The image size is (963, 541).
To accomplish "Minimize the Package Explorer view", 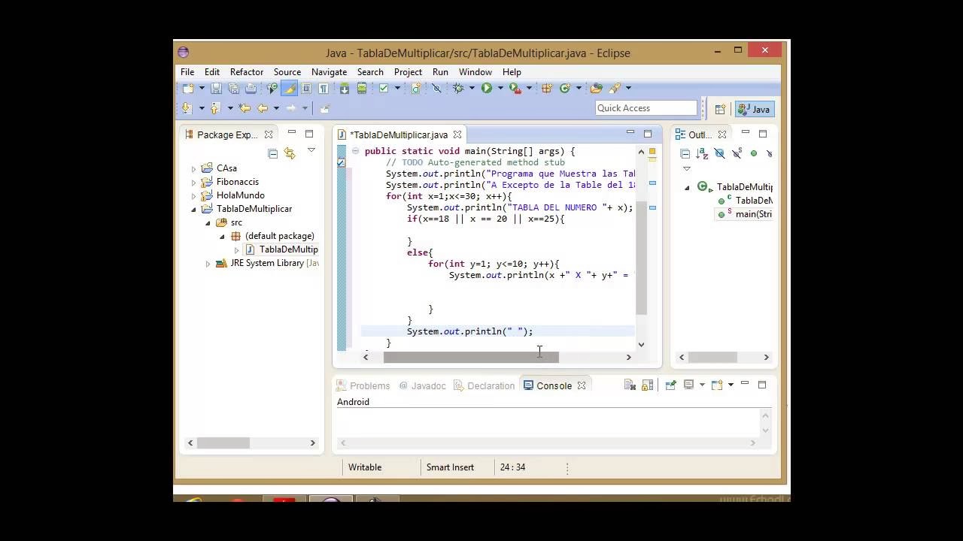I will pos(292,134).
